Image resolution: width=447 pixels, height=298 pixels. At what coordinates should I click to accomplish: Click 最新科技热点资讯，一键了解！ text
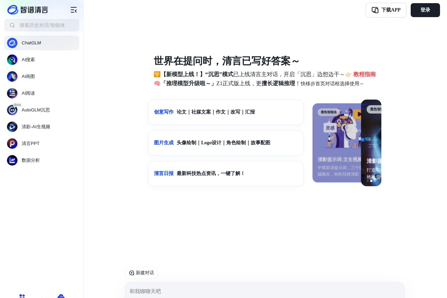click(211, 174)
